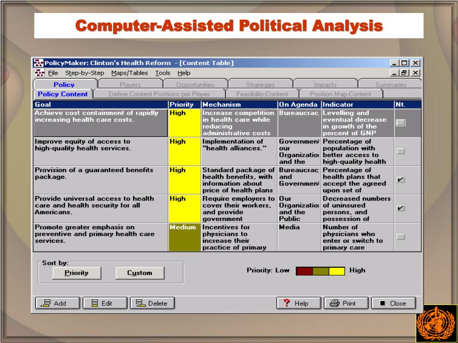Click indicator 'Decreased numbers of uninsured persons'
Viewport: 458px width, 343px height.
point(358,209)
